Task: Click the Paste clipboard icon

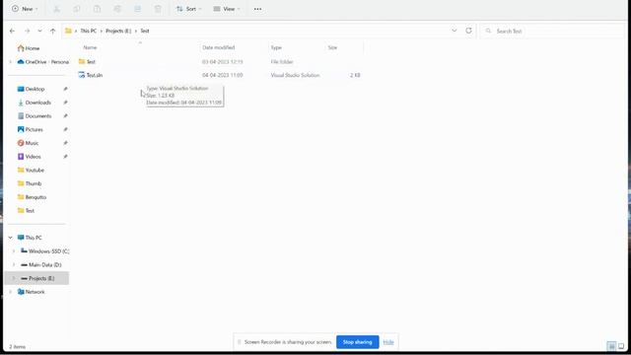Action: (97, 9)
